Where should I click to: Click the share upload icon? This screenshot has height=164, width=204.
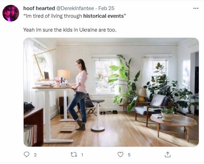point(168,155)
